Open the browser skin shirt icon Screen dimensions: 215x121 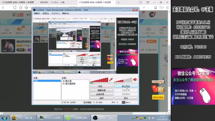tap(148, 2)
